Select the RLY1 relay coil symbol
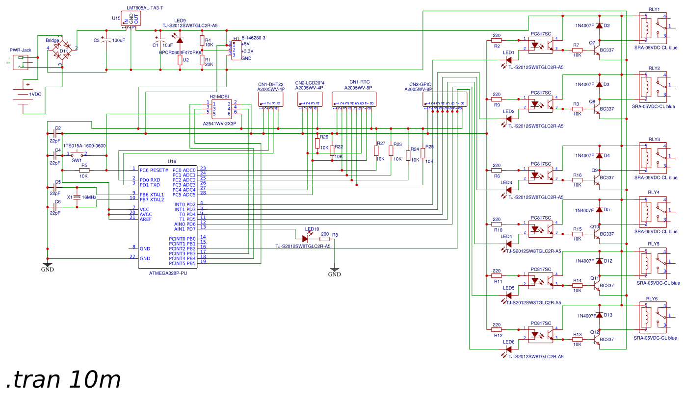The width and height of the screenshot is (685, 397). 645,27
